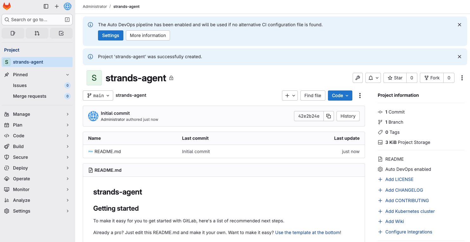Open the to-do list icon in sidebar
Screen dimensions: 470x242
[x=61, y=33]
